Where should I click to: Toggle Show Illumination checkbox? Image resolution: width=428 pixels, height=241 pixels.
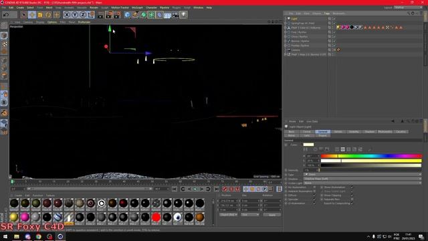point(352,187)
